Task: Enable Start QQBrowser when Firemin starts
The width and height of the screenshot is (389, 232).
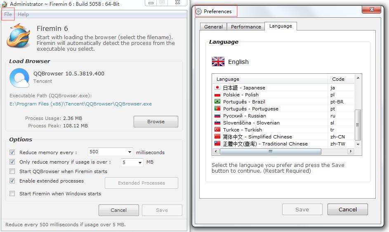Action: (12, 171)
